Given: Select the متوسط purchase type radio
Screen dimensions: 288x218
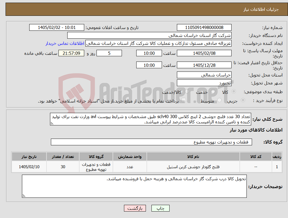Looking at the screenshot, I should (220, 100).
